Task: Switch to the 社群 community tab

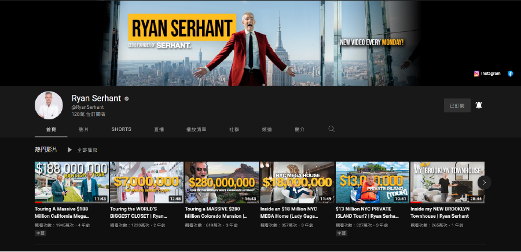Action: 234,129
